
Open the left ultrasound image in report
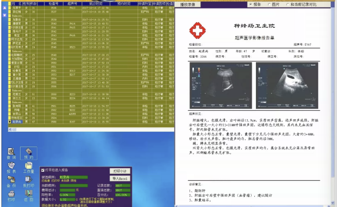pyautogui.click(x=221, y=85)
